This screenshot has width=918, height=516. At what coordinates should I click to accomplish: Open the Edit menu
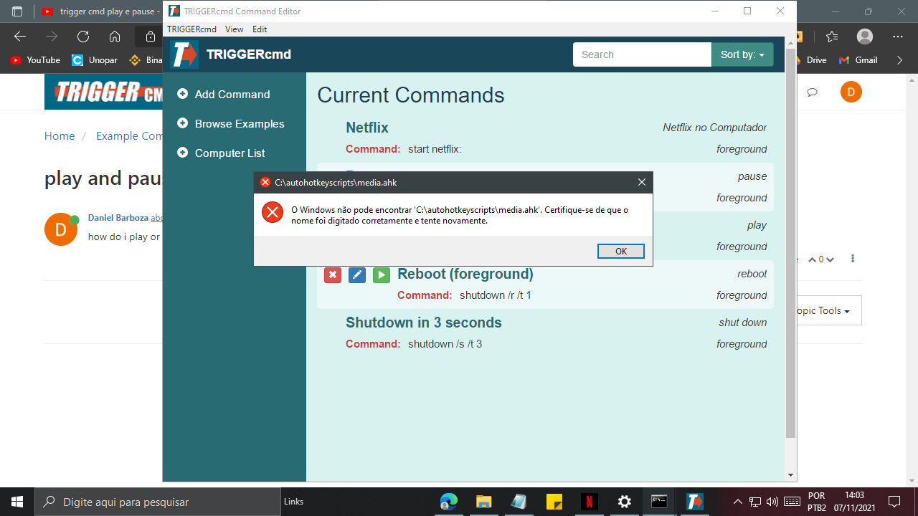(x=260, y=29)
